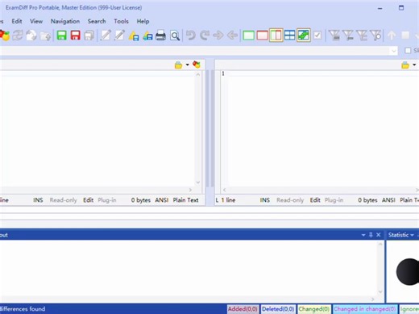This screenshot has width=419, height=314.
Task: Click the green-blue save report icon
Action: (x=147, y=36)
